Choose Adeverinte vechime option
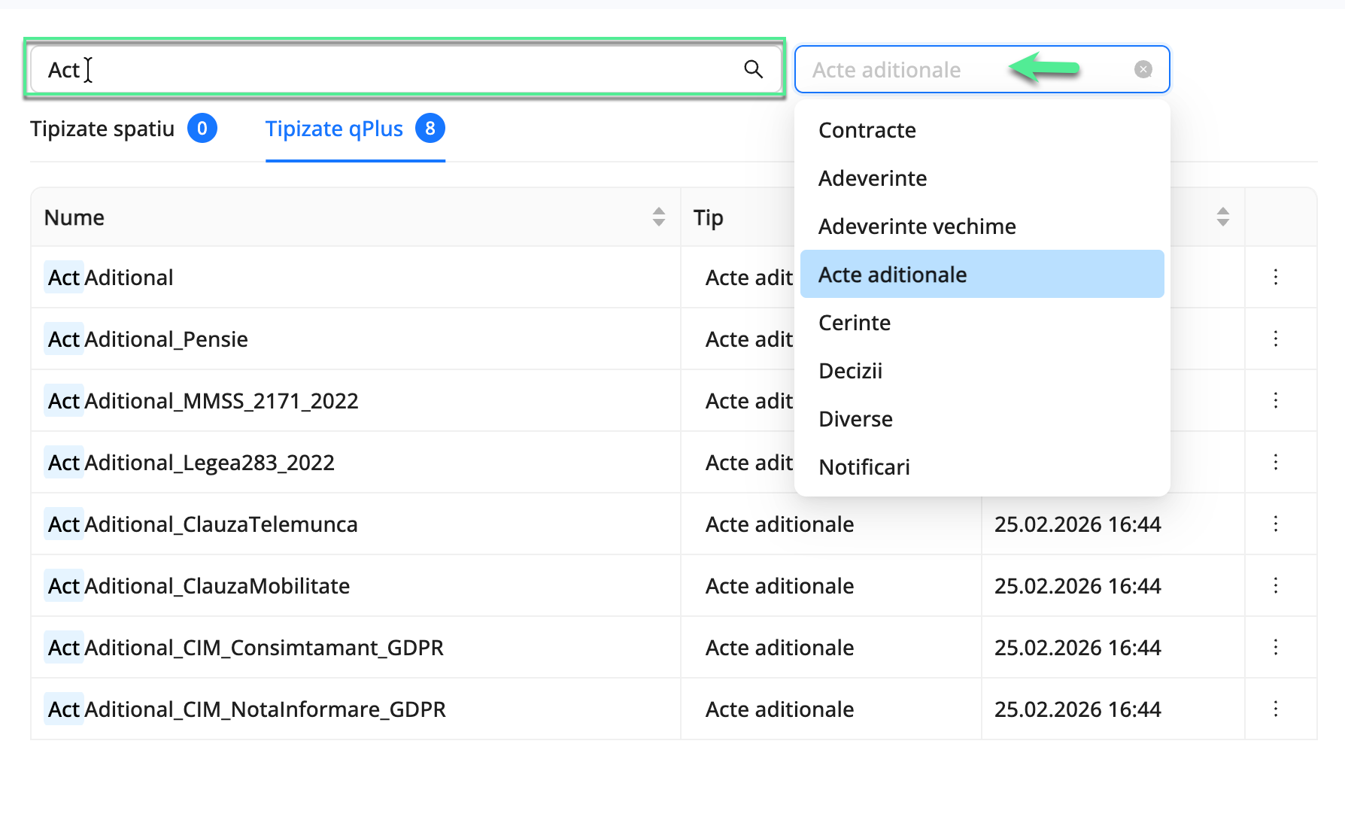 (982, 226)
